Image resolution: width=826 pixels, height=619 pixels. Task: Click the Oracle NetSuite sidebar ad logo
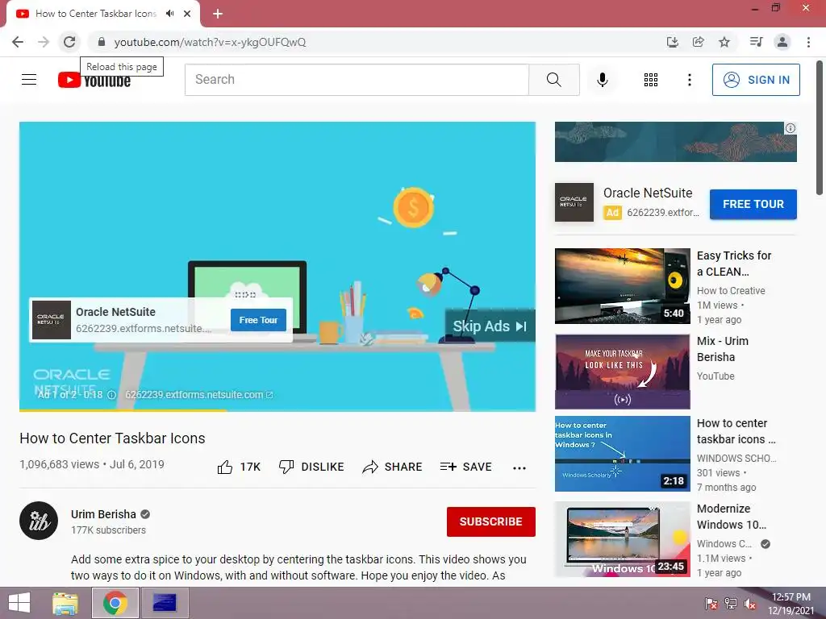point(574,202)
